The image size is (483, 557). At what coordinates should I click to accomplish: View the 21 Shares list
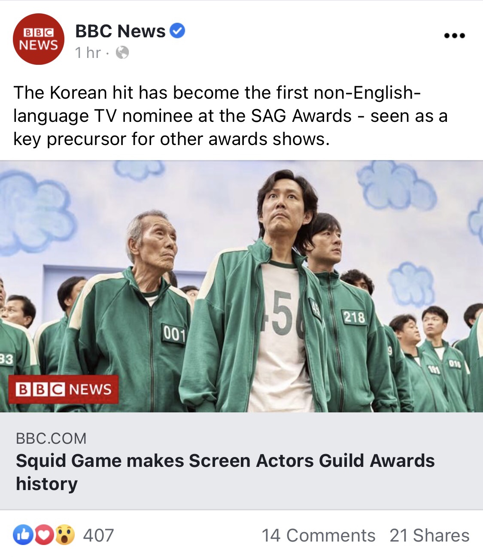pos(430,536)
